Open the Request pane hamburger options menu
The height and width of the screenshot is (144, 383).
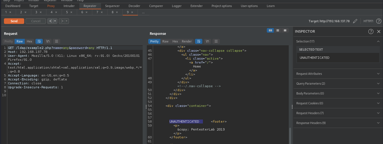(56, 41)
